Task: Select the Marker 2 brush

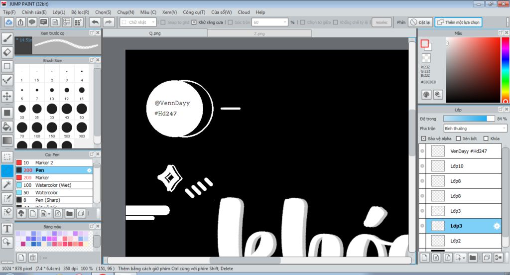Action: (x=54, y=163)
